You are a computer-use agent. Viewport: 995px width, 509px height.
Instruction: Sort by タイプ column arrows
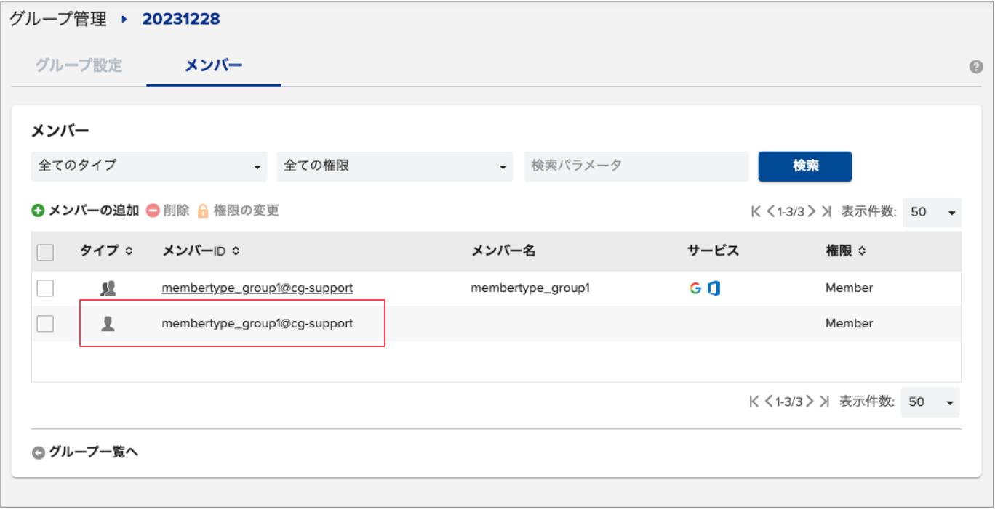[x=129, y=251]
